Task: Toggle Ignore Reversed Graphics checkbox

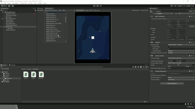Action: (168, 75)
